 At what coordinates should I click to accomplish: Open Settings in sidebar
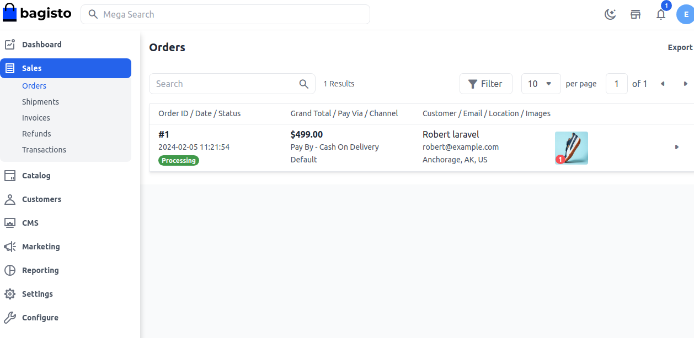[x=37, y=294]
